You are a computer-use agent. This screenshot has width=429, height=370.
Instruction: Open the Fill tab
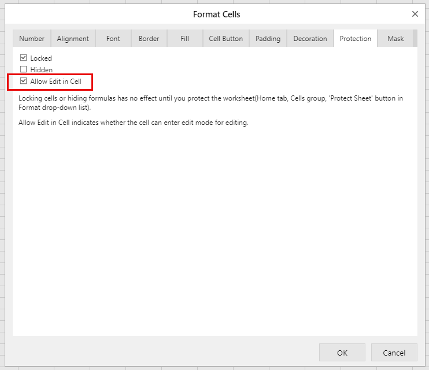(x=184, y=39)
